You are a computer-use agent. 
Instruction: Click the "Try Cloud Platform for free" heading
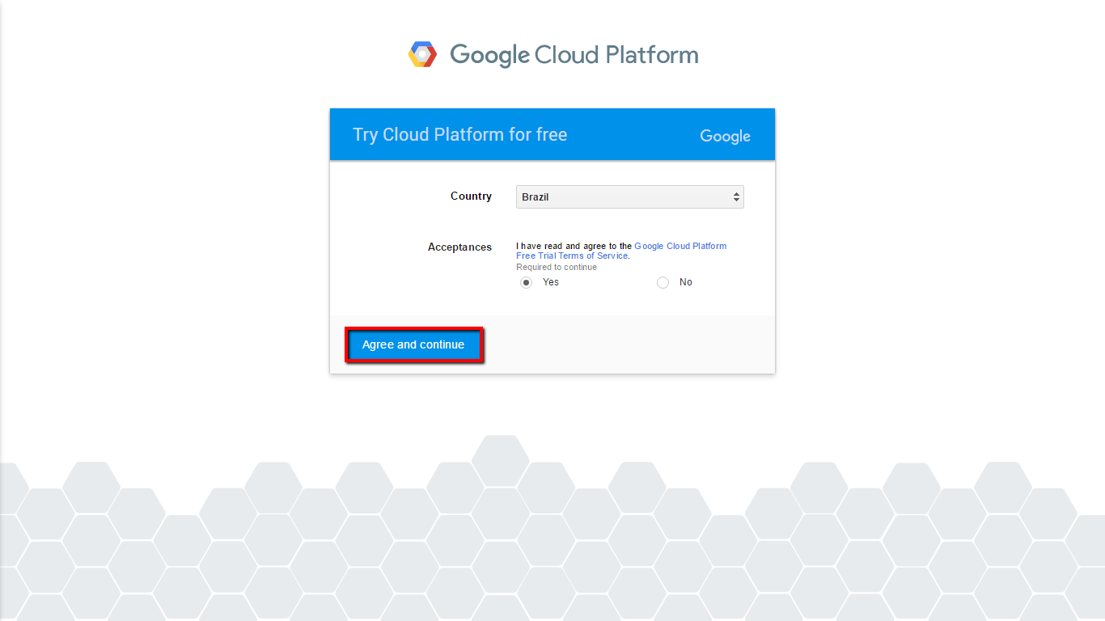(x=459, y=134)
